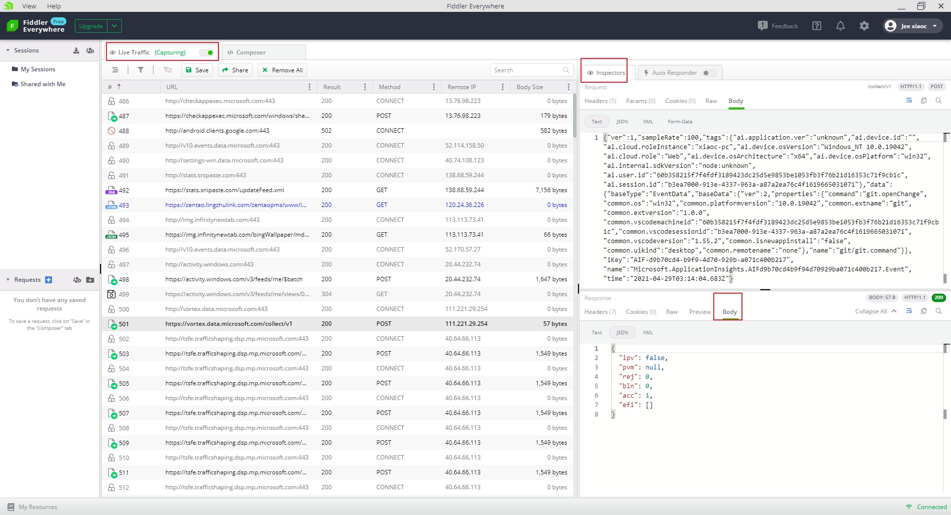
Task: Add new request with plus icon
Action: coord(49,280)
